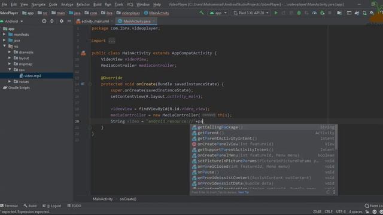Click CRLF line separator in status bar

[329, 211]
